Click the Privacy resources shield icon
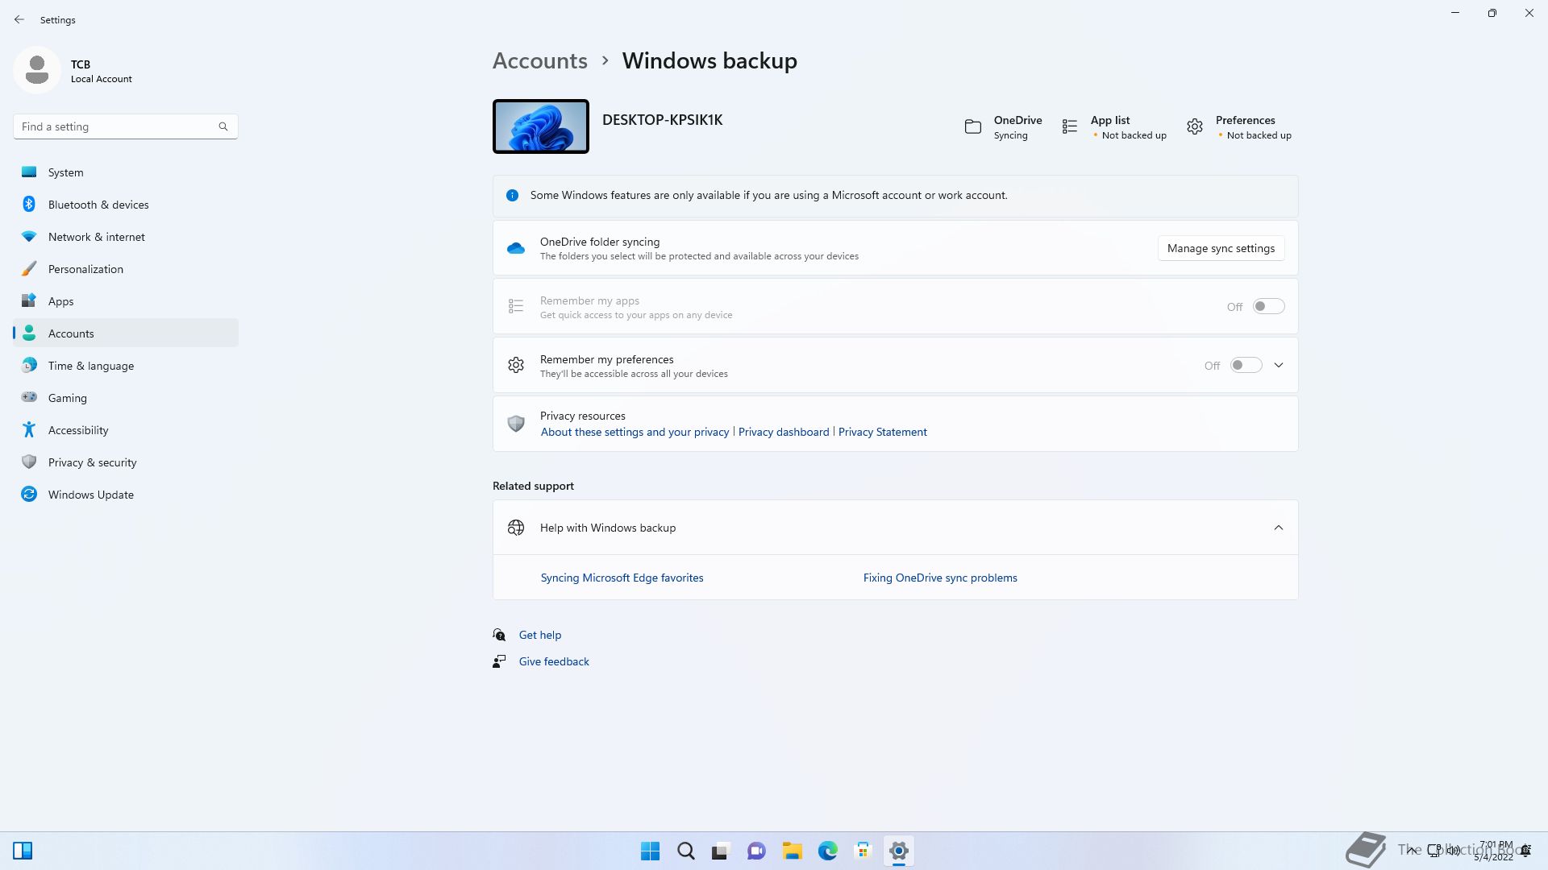 point(516,423)
